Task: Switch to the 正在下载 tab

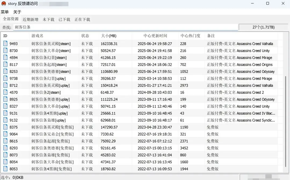Action: pyautogui.click(x=82, y=19)
